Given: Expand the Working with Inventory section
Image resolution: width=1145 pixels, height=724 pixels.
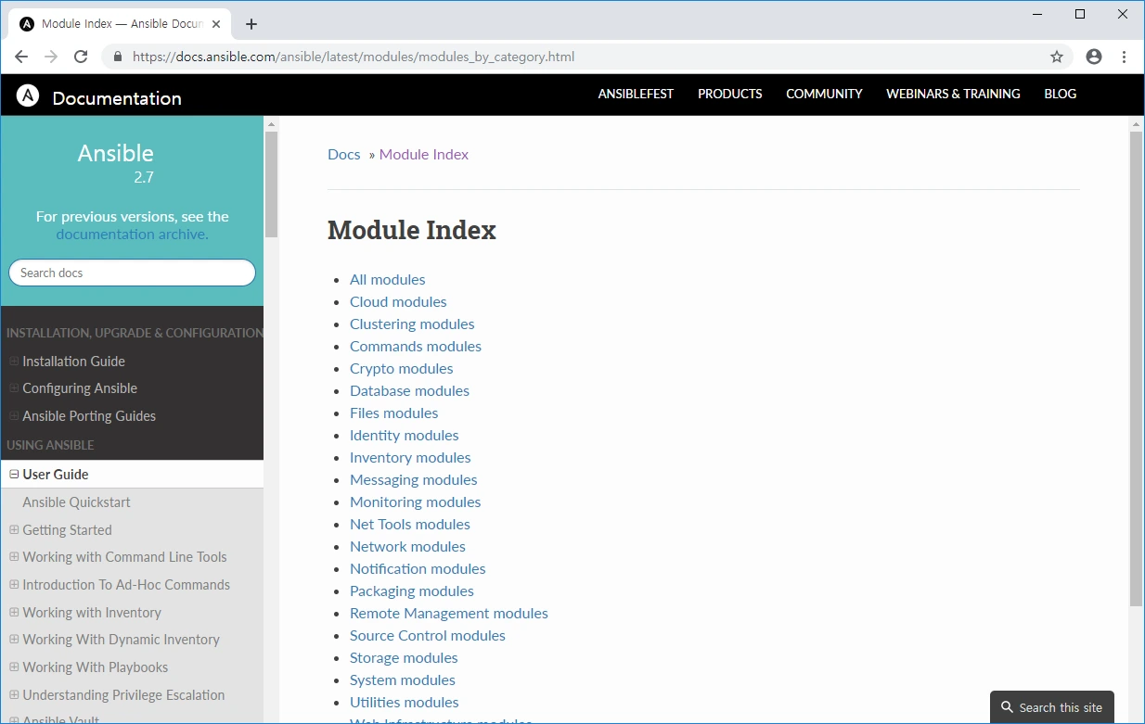Looking at the screenshot, I should click(14, 613).
